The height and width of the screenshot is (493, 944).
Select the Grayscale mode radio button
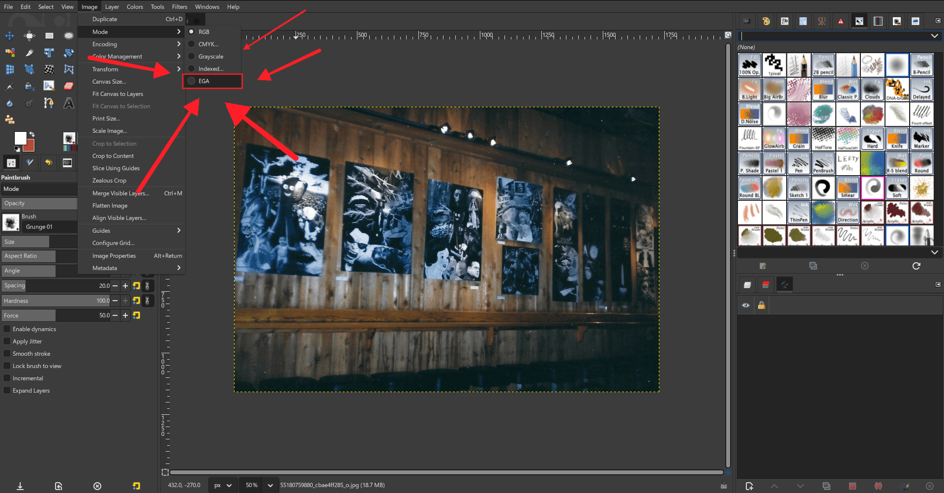click(x=192, y=57)
